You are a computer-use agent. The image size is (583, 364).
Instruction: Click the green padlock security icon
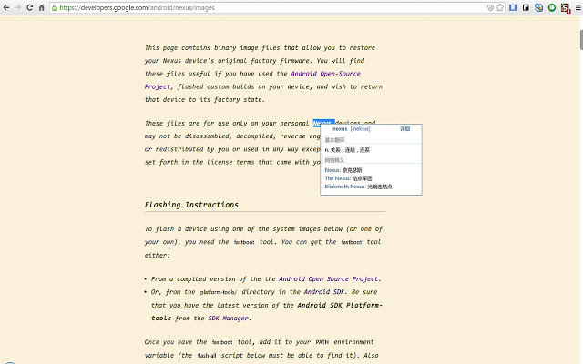55,7
